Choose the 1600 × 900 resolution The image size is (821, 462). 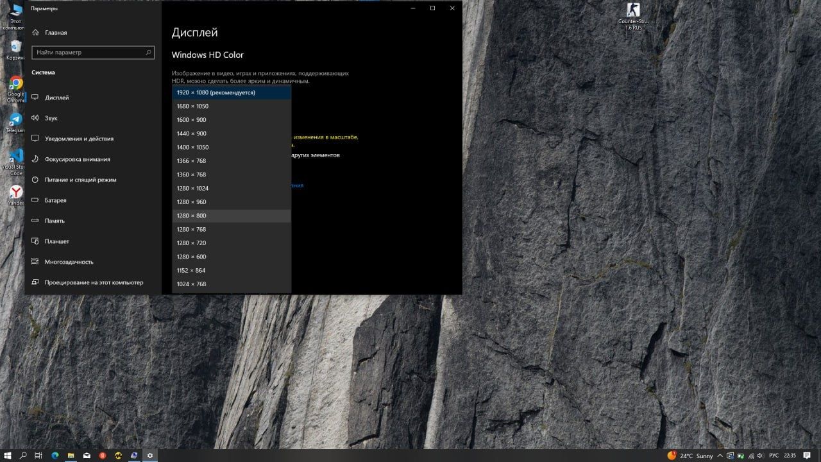point(232,120)
